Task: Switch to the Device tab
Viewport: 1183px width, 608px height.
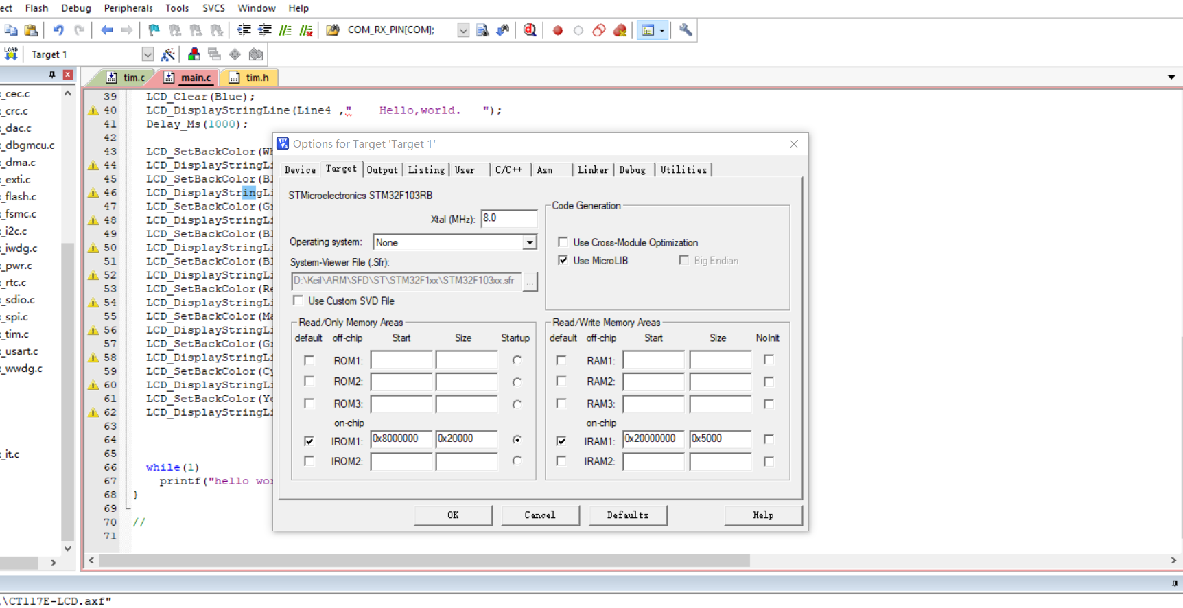Action: click(x=300, y=169)
